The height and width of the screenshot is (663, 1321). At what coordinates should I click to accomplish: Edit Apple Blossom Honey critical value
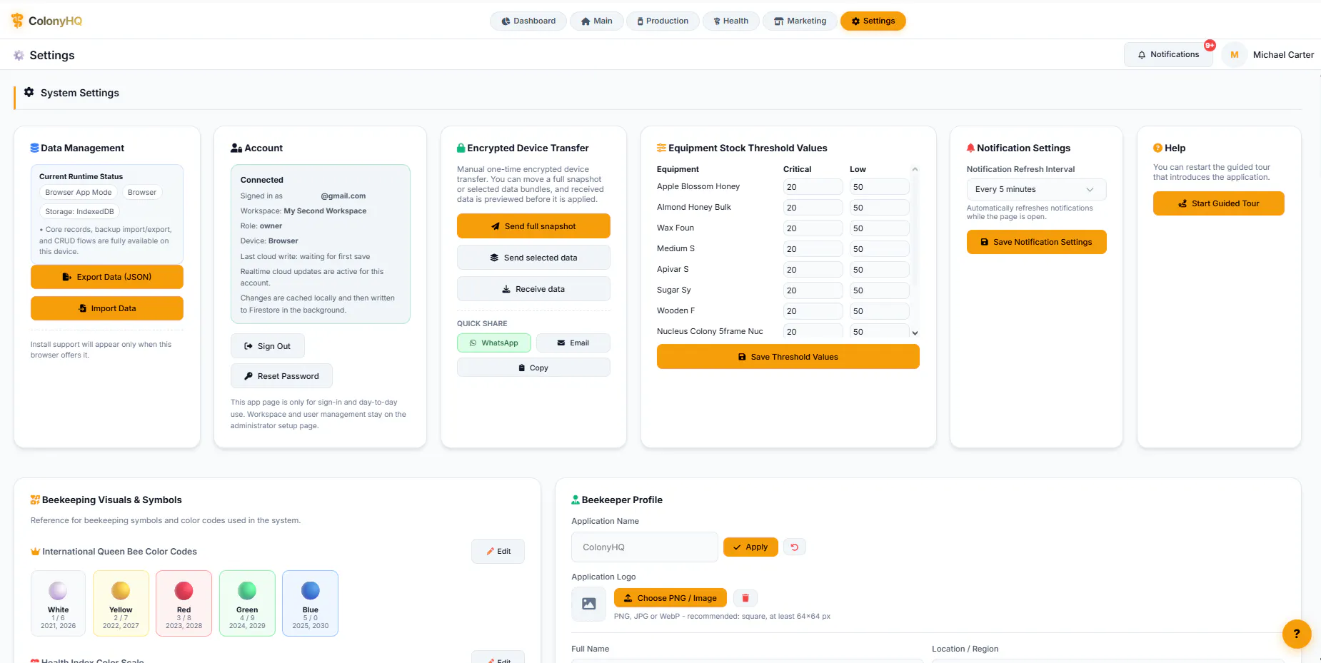813,187
